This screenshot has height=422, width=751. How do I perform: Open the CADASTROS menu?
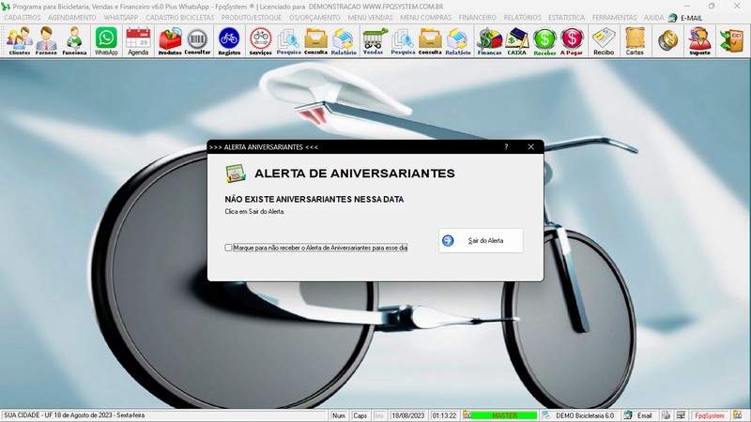[x=22, y=17]
